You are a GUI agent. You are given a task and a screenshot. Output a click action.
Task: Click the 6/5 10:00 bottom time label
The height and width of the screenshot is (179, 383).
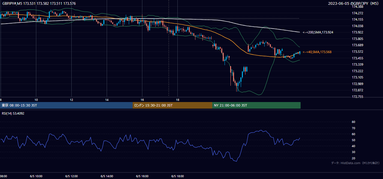[36, 176]
